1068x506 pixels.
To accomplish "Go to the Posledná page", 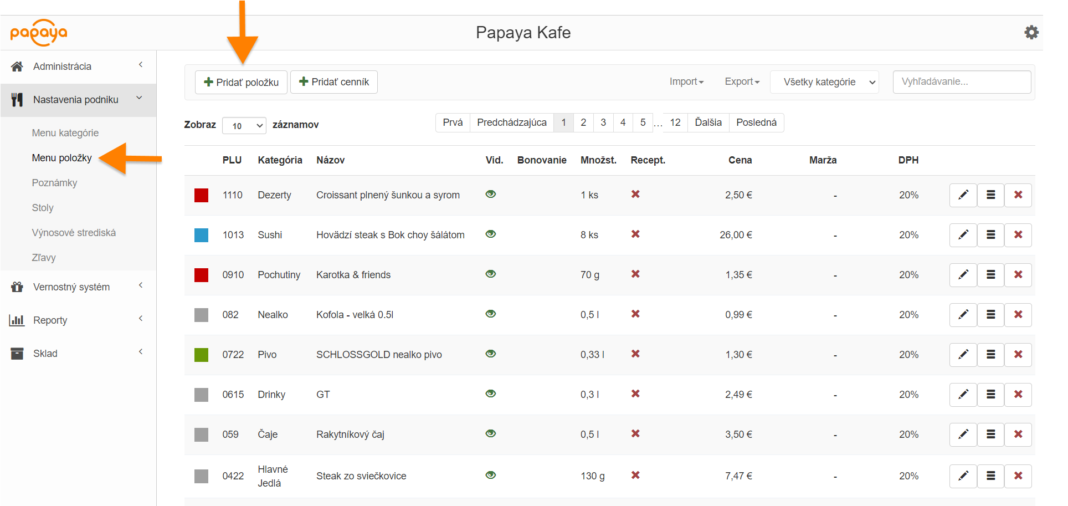I will point(756,122).
